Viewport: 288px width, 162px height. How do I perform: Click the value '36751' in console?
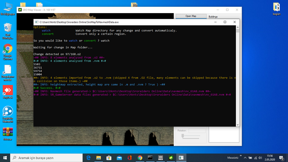coord(38,67)
